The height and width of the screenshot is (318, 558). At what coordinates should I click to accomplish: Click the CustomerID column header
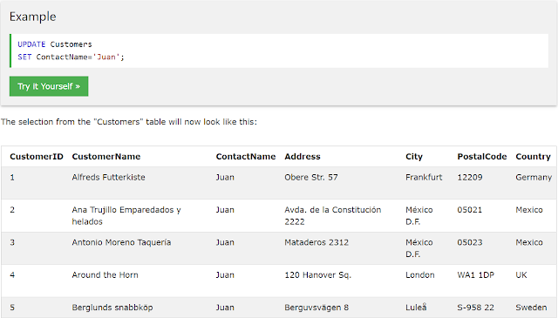coord(37,157)
